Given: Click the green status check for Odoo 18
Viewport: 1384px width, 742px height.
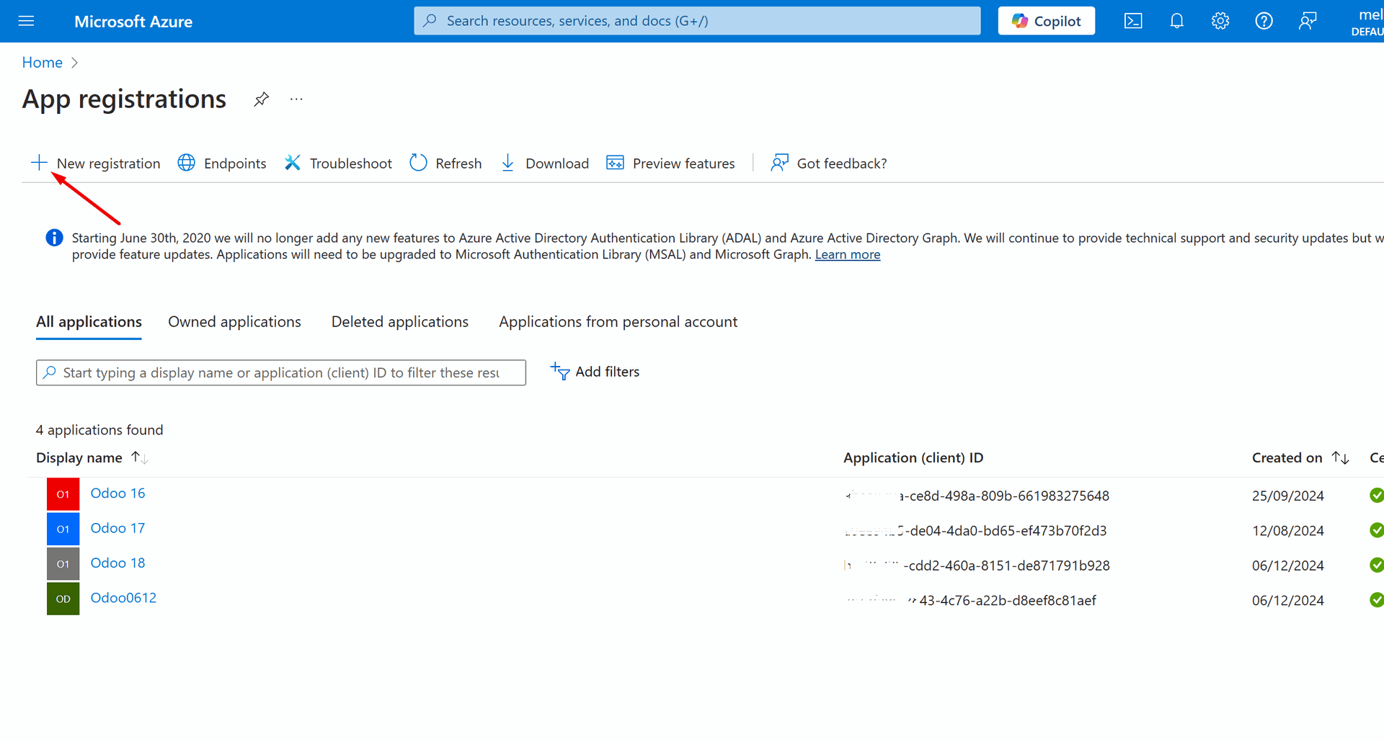Looking at the screenshot, I should click(x=1377, y=565).
